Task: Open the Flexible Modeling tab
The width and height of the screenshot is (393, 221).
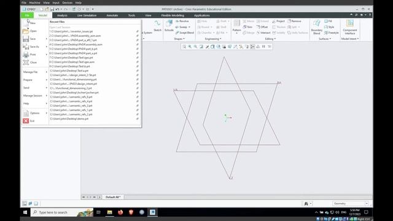Action: (173, 15)
